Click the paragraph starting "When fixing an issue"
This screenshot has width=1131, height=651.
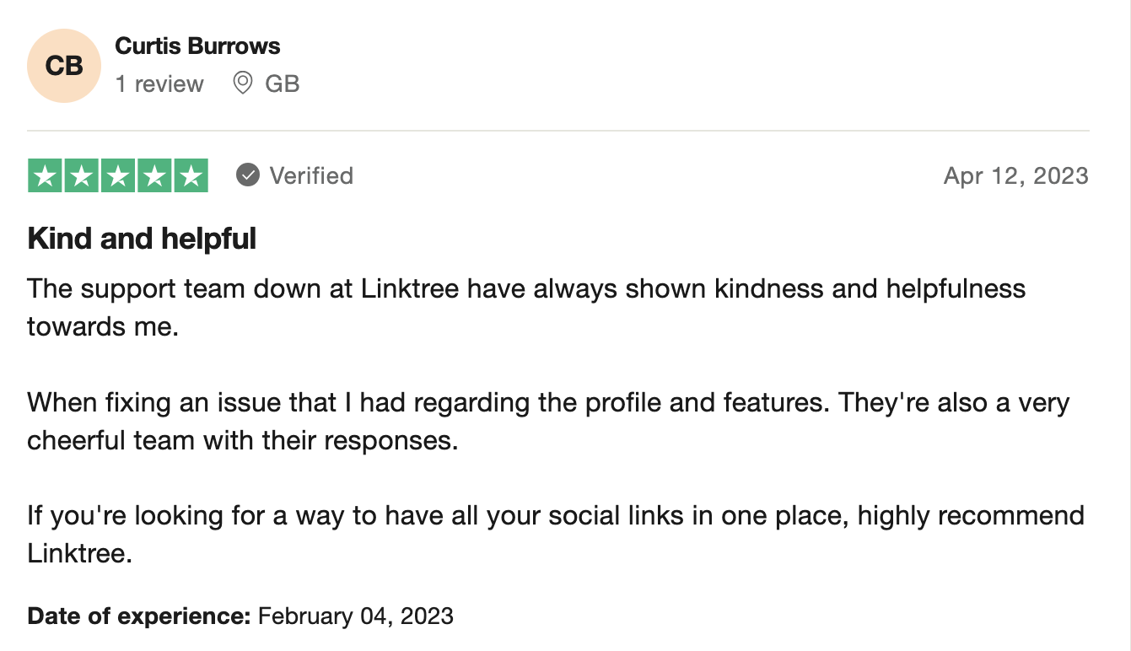(548, 421)
